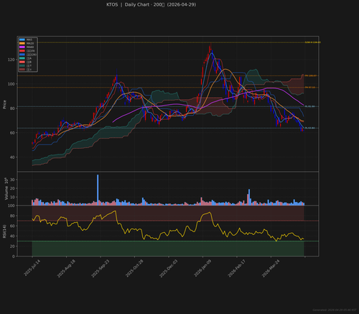This screenshot has width=359, height=314.
Task: Click the 80 tick on the RSI axis
Action: pyautogui.click(x=12, y=216)
